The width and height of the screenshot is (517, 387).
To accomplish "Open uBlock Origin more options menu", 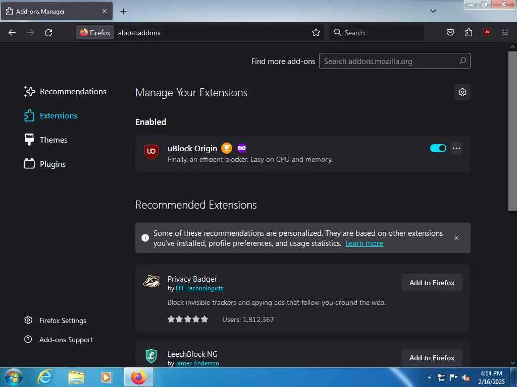I will [x=456, y=149].
